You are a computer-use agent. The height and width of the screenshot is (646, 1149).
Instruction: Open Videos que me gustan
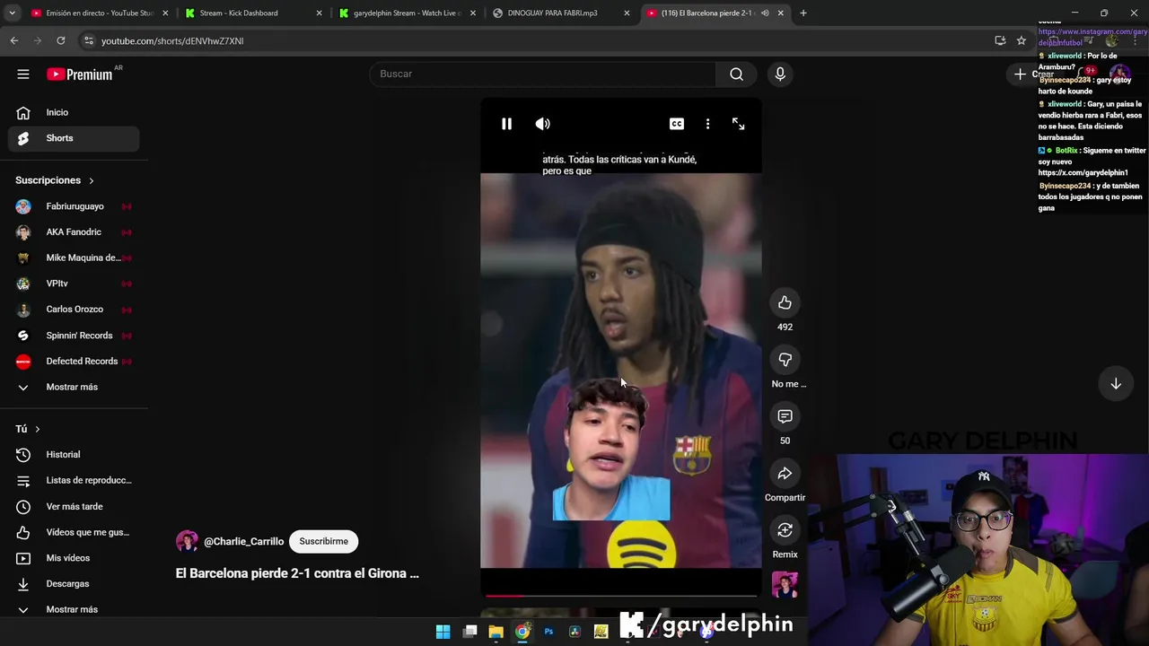click(x=75, y=532)
